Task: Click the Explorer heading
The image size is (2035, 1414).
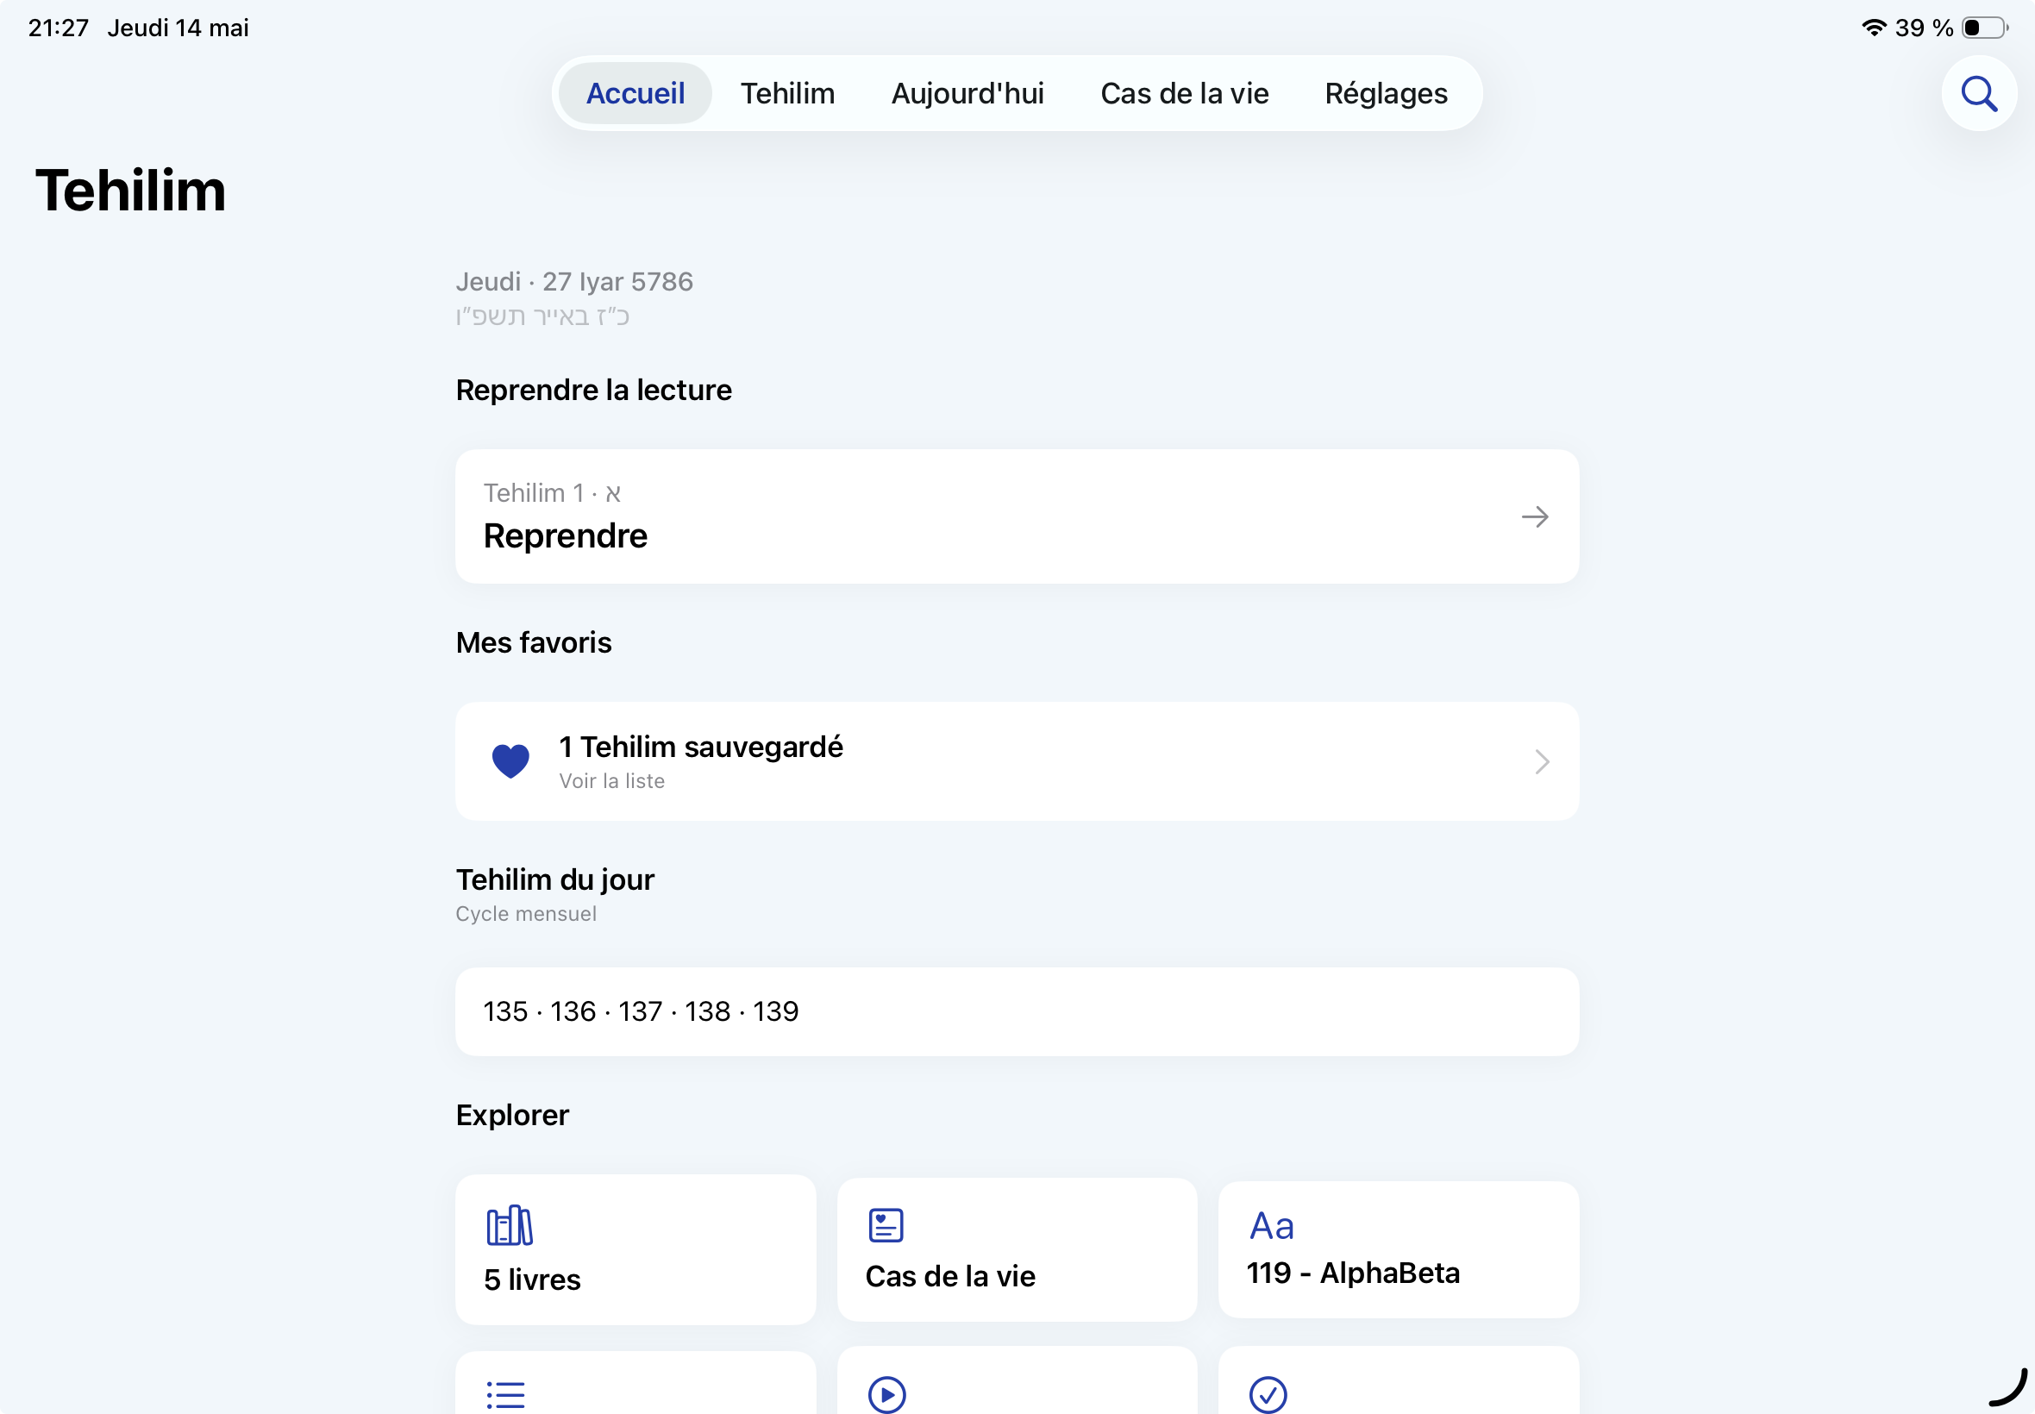Action: [x=512, y=1115]
